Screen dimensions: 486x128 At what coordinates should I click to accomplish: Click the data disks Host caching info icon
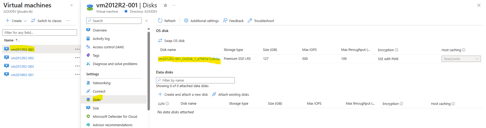[x=453, y=104]
